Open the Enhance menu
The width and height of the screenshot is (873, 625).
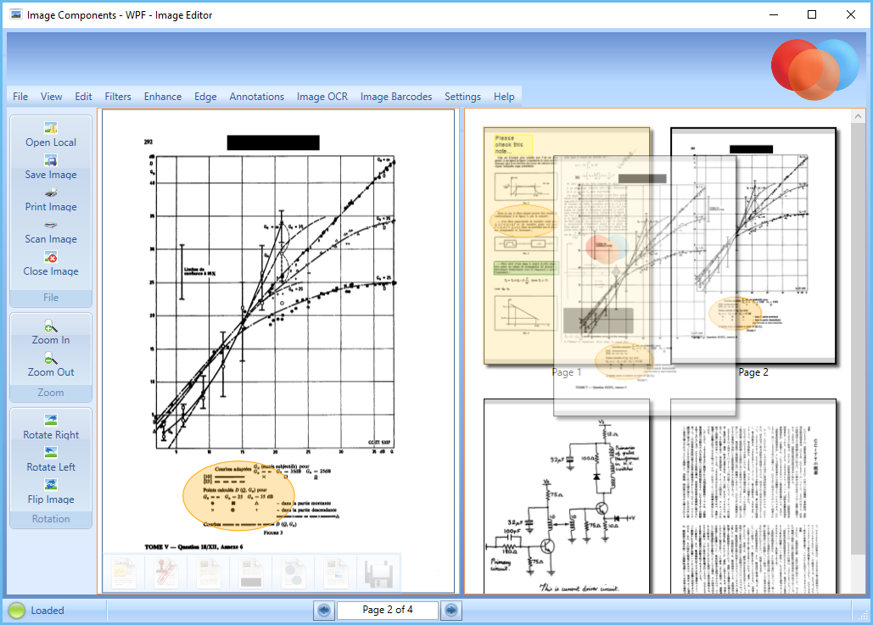(x=163, y=97)
